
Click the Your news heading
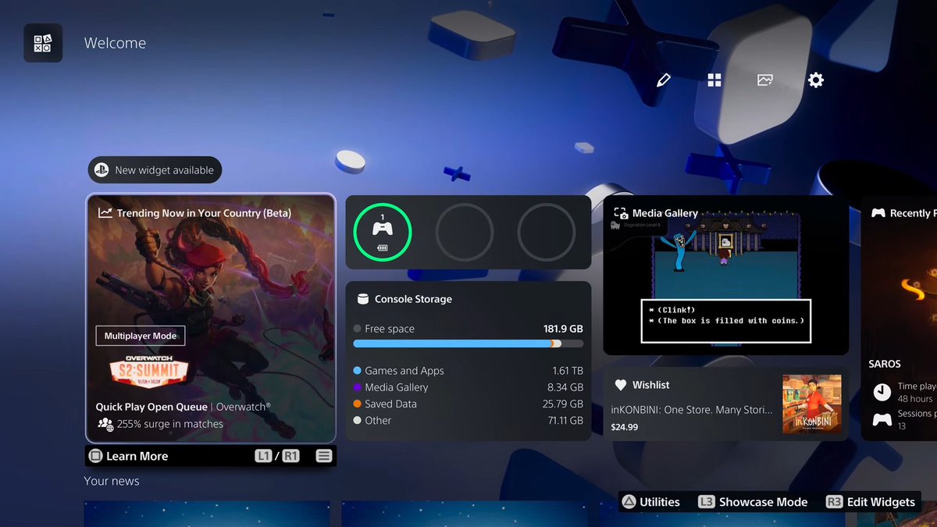pos(112,481)
